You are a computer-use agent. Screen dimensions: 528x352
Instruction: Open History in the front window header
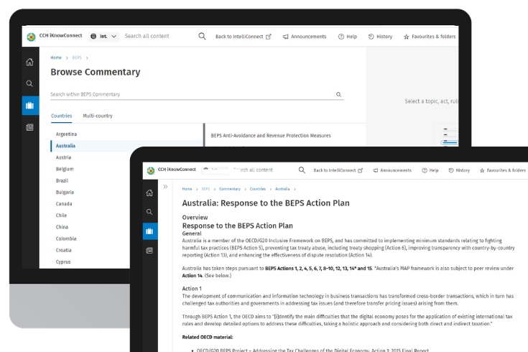458,171
